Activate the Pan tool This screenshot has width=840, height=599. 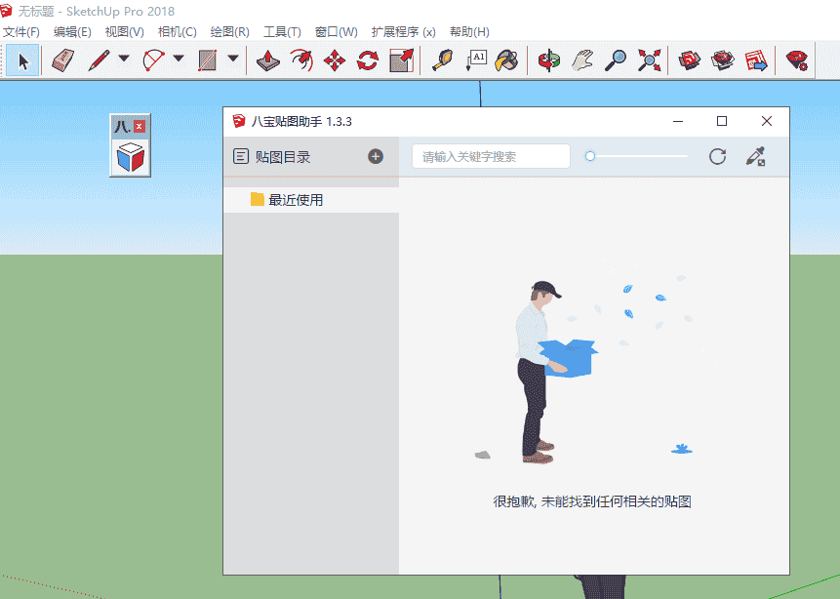click(x=582, y=60)
